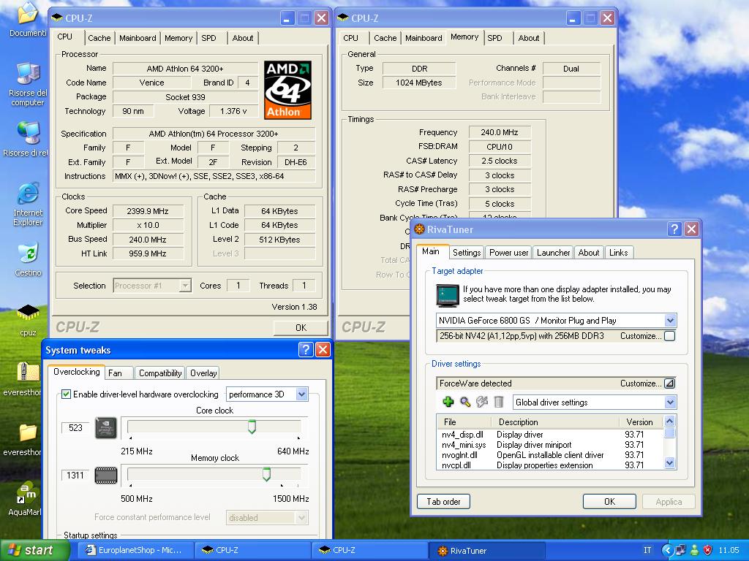Click the memory chip icon beside Memory clock
Viewport: 749px width, 561px height.
click(106, 475)
